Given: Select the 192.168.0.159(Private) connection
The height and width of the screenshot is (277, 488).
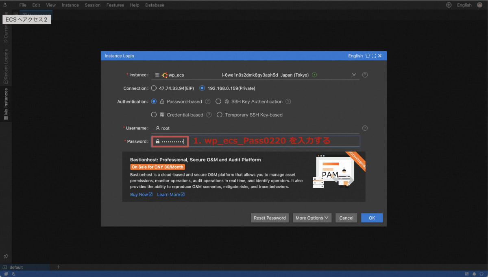Looking at the screenshot, I should (202, 88).
